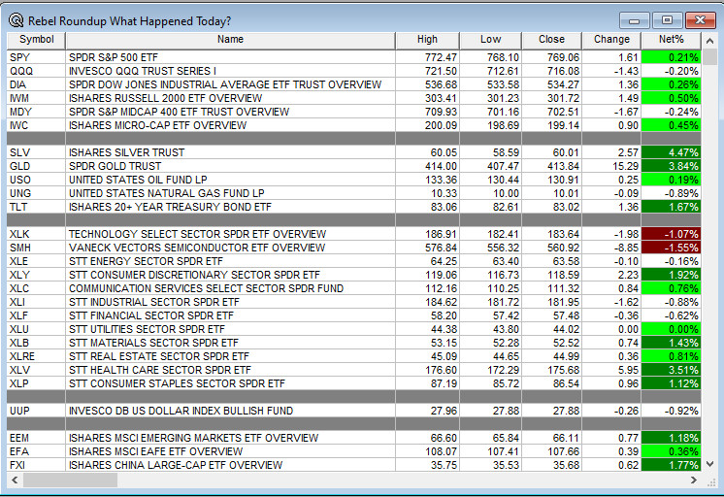Click the -1.07% Net% cell for XLK
The height and width of the screenshot is (497, 724).
672,234
